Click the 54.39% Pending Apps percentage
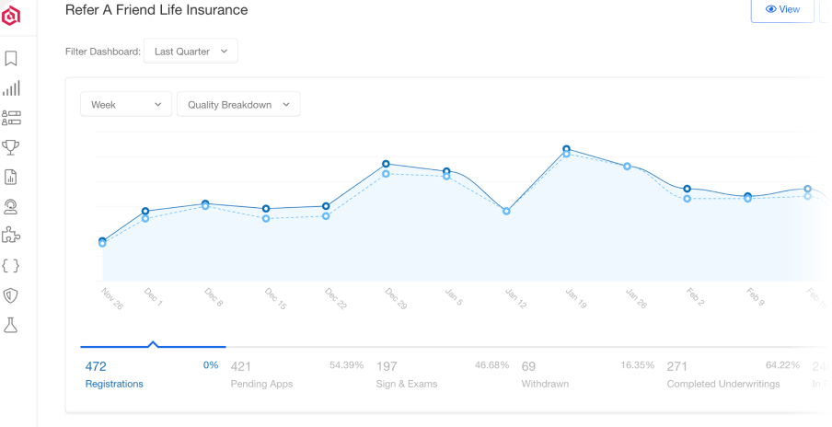832x427 pixels. pos(346,365)
